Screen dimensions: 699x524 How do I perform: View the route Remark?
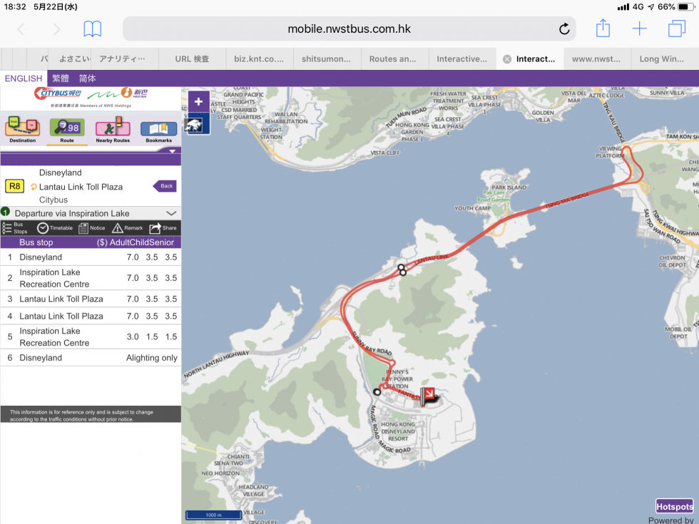128,227
